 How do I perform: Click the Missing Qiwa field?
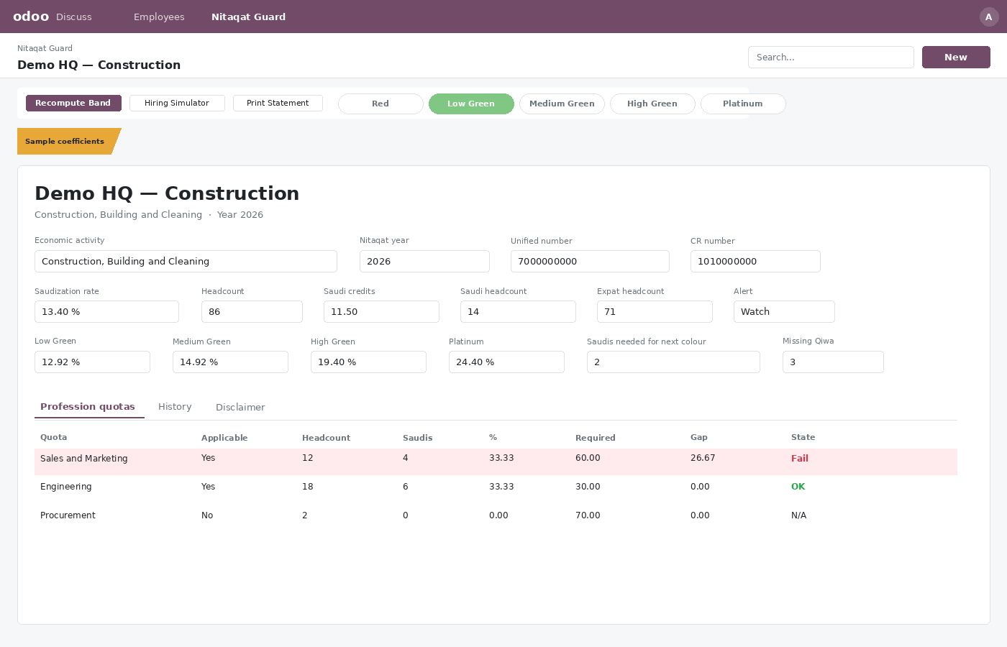pyautogui.click(x=833, y=362)
